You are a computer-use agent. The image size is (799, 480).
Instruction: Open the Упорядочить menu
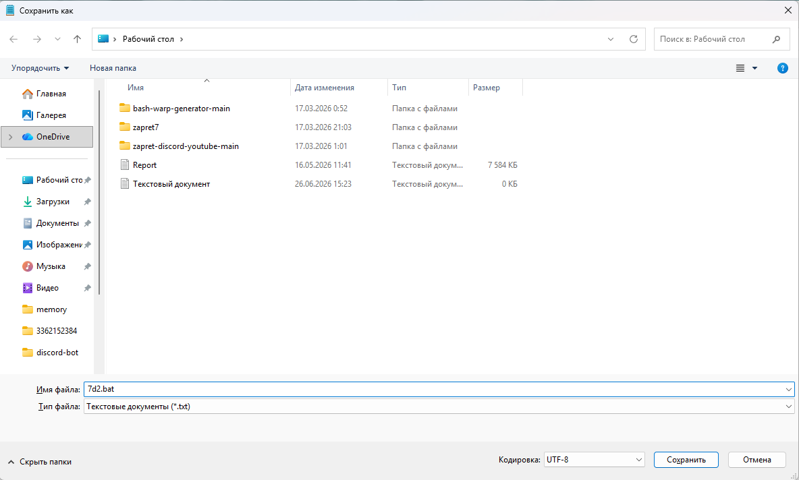pyautogui.click(x=40, y=68)
